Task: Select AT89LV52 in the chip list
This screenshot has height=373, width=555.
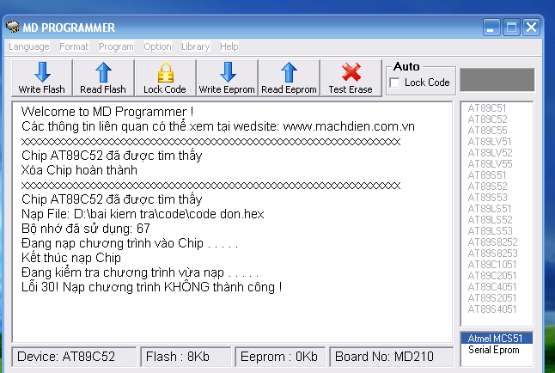Action: (490, 153)
